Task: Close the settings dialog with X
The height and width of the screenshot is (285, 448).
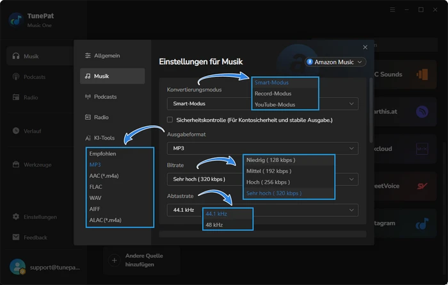Action: click(x=365, y=47)
